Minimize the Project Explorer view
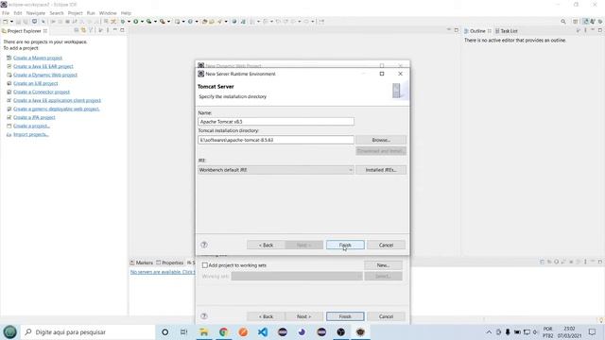 [x=115, y=30]
